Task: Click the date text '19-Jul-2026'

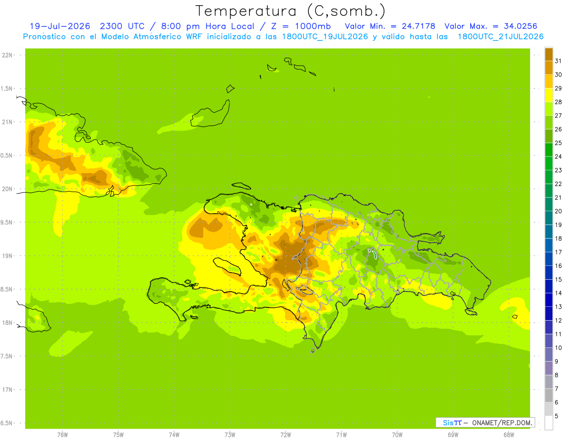Action: [x=60, y=26]
